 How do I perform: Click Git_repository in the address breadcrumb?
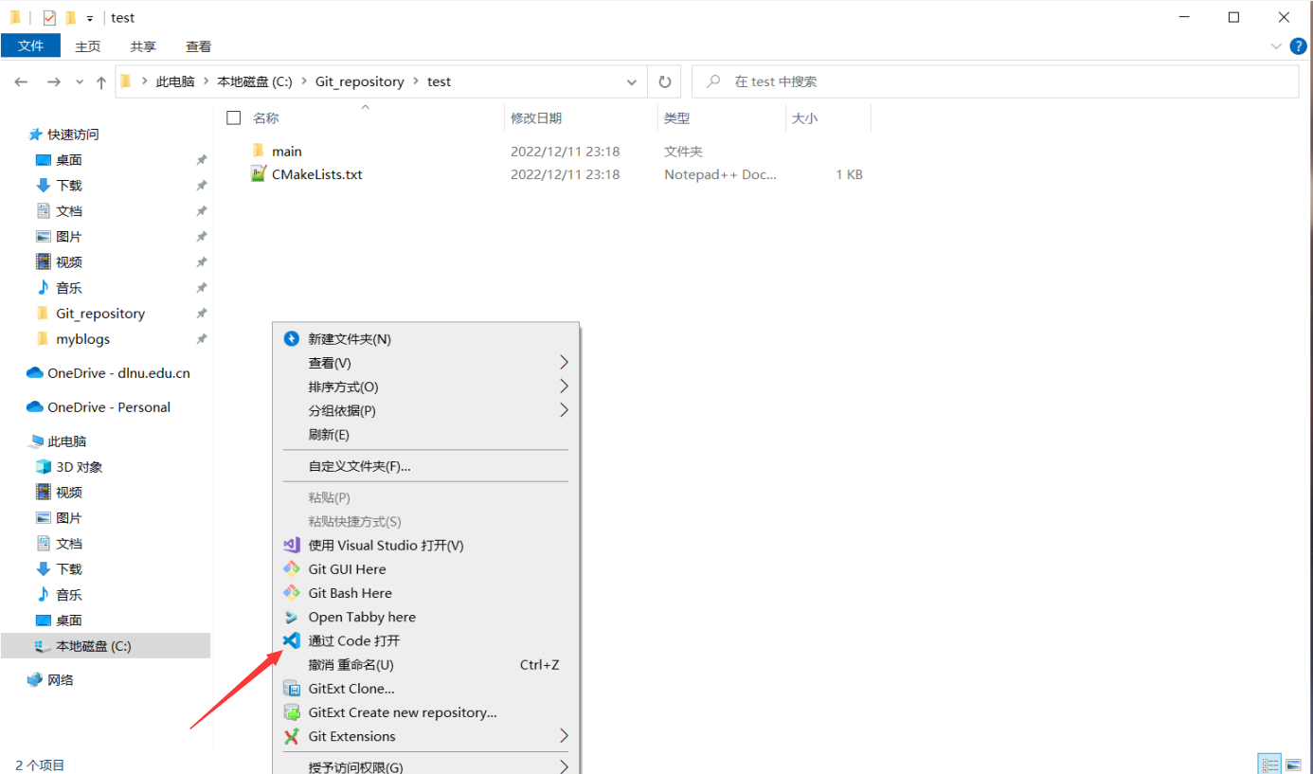pos(360,81)
